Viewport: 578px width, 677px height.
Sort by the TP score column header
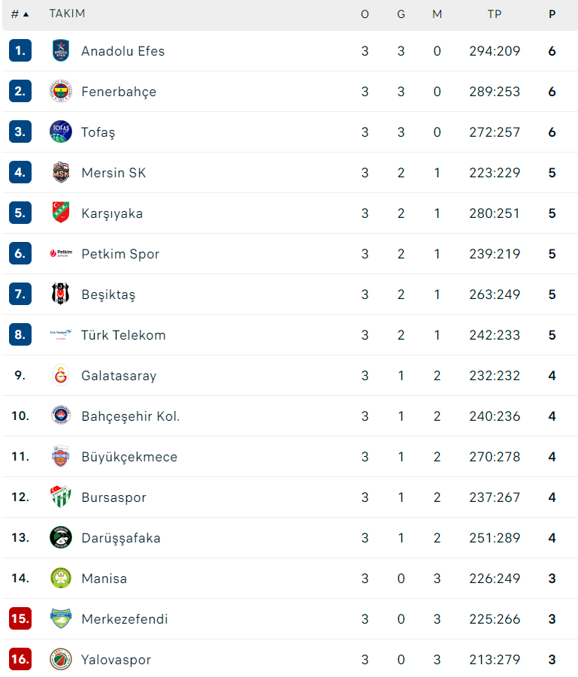pyautogui.click(x=494, y=14)
